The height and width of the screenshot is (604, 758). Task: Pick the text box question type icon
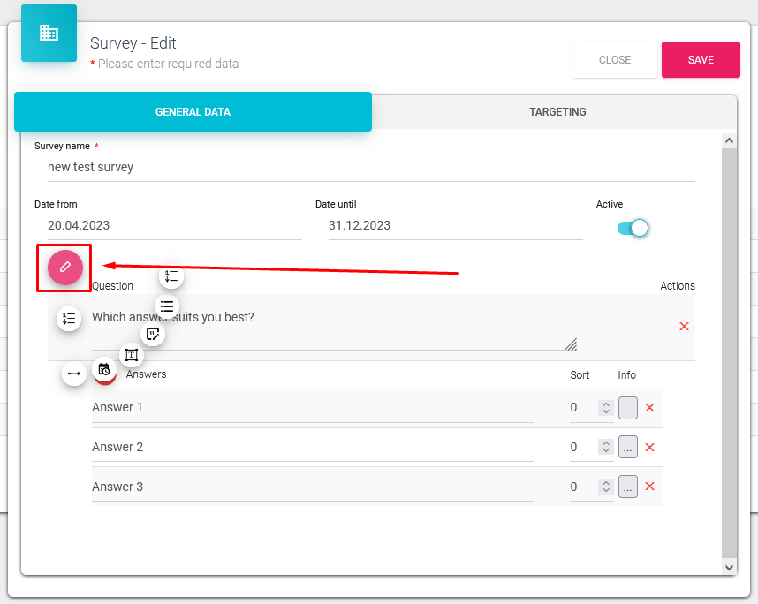pyautogui.click(x=132, y=355)
